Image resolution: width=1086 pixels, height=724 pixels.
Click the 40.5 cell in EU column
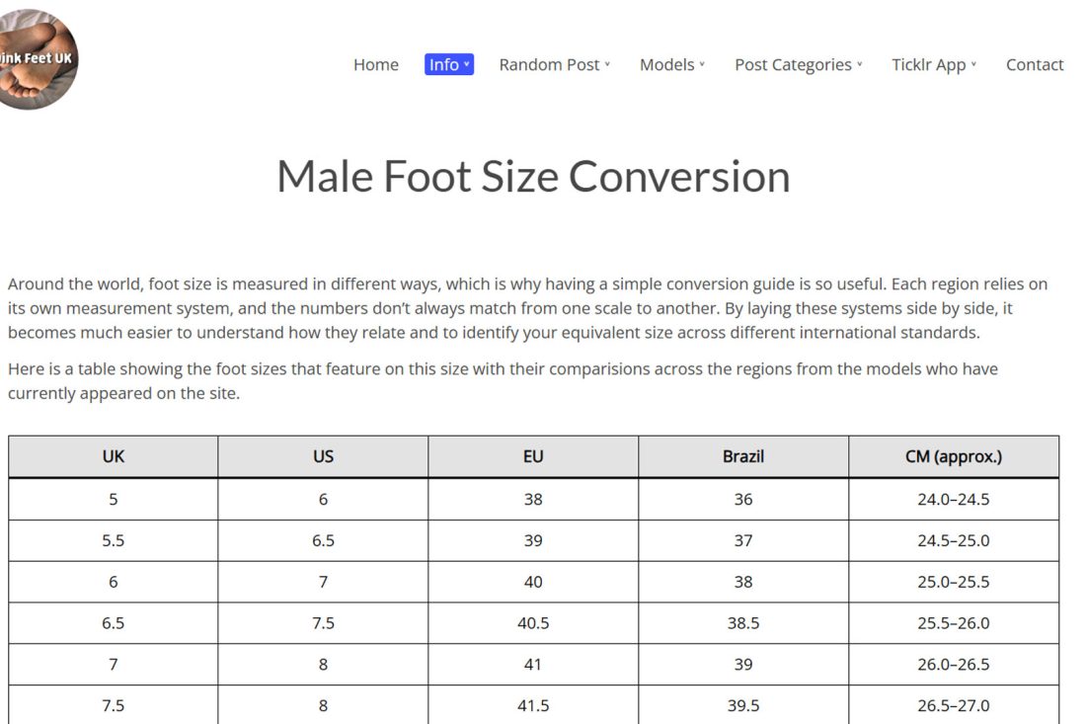click(533, 623)
